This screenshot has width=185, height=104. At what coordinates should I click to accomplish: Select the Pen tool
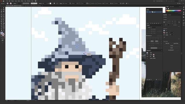click(1, 11)
